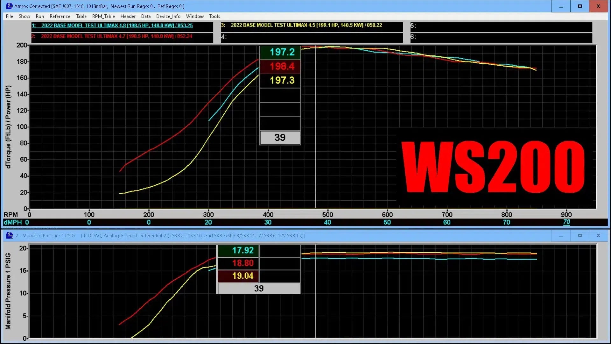Open the Show menu

(24, 16)
